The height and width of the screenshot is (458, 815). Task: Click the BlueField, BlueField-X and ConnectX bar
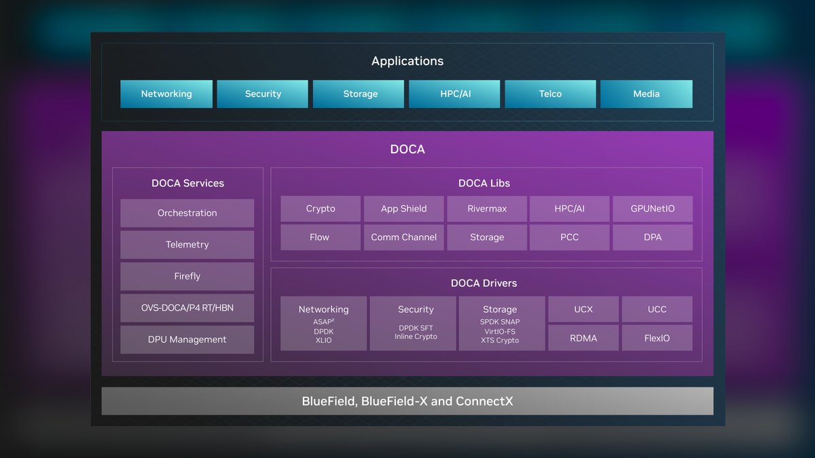(407, 401)
